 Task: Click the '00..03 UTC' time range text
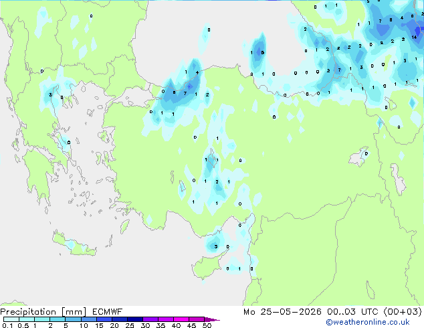click(x=352, y=312)
